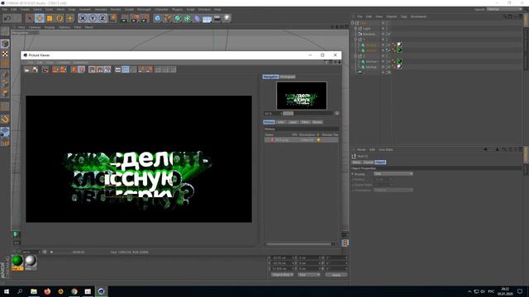This screenshot has height=297, width=529.
Task: Open the Create menu
Action: tap(25, 9)
